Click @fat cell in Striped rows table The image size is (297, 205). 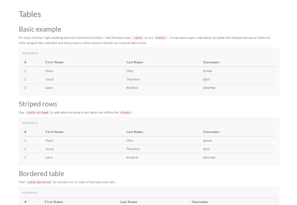tap(206, 149)
